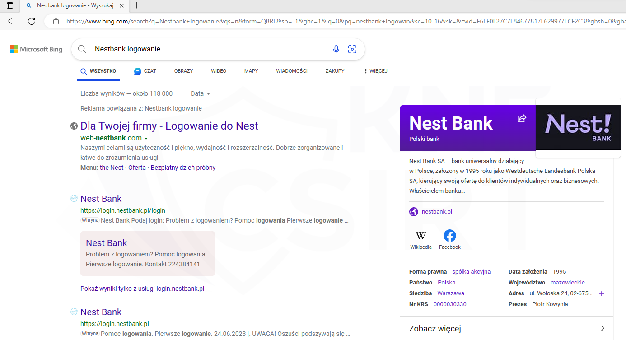Image resolution: width=626 pixels, height=340 pixels.
Task: Expand the web-nestbank.com ad dropdown arrow
Action: [146, 139]
